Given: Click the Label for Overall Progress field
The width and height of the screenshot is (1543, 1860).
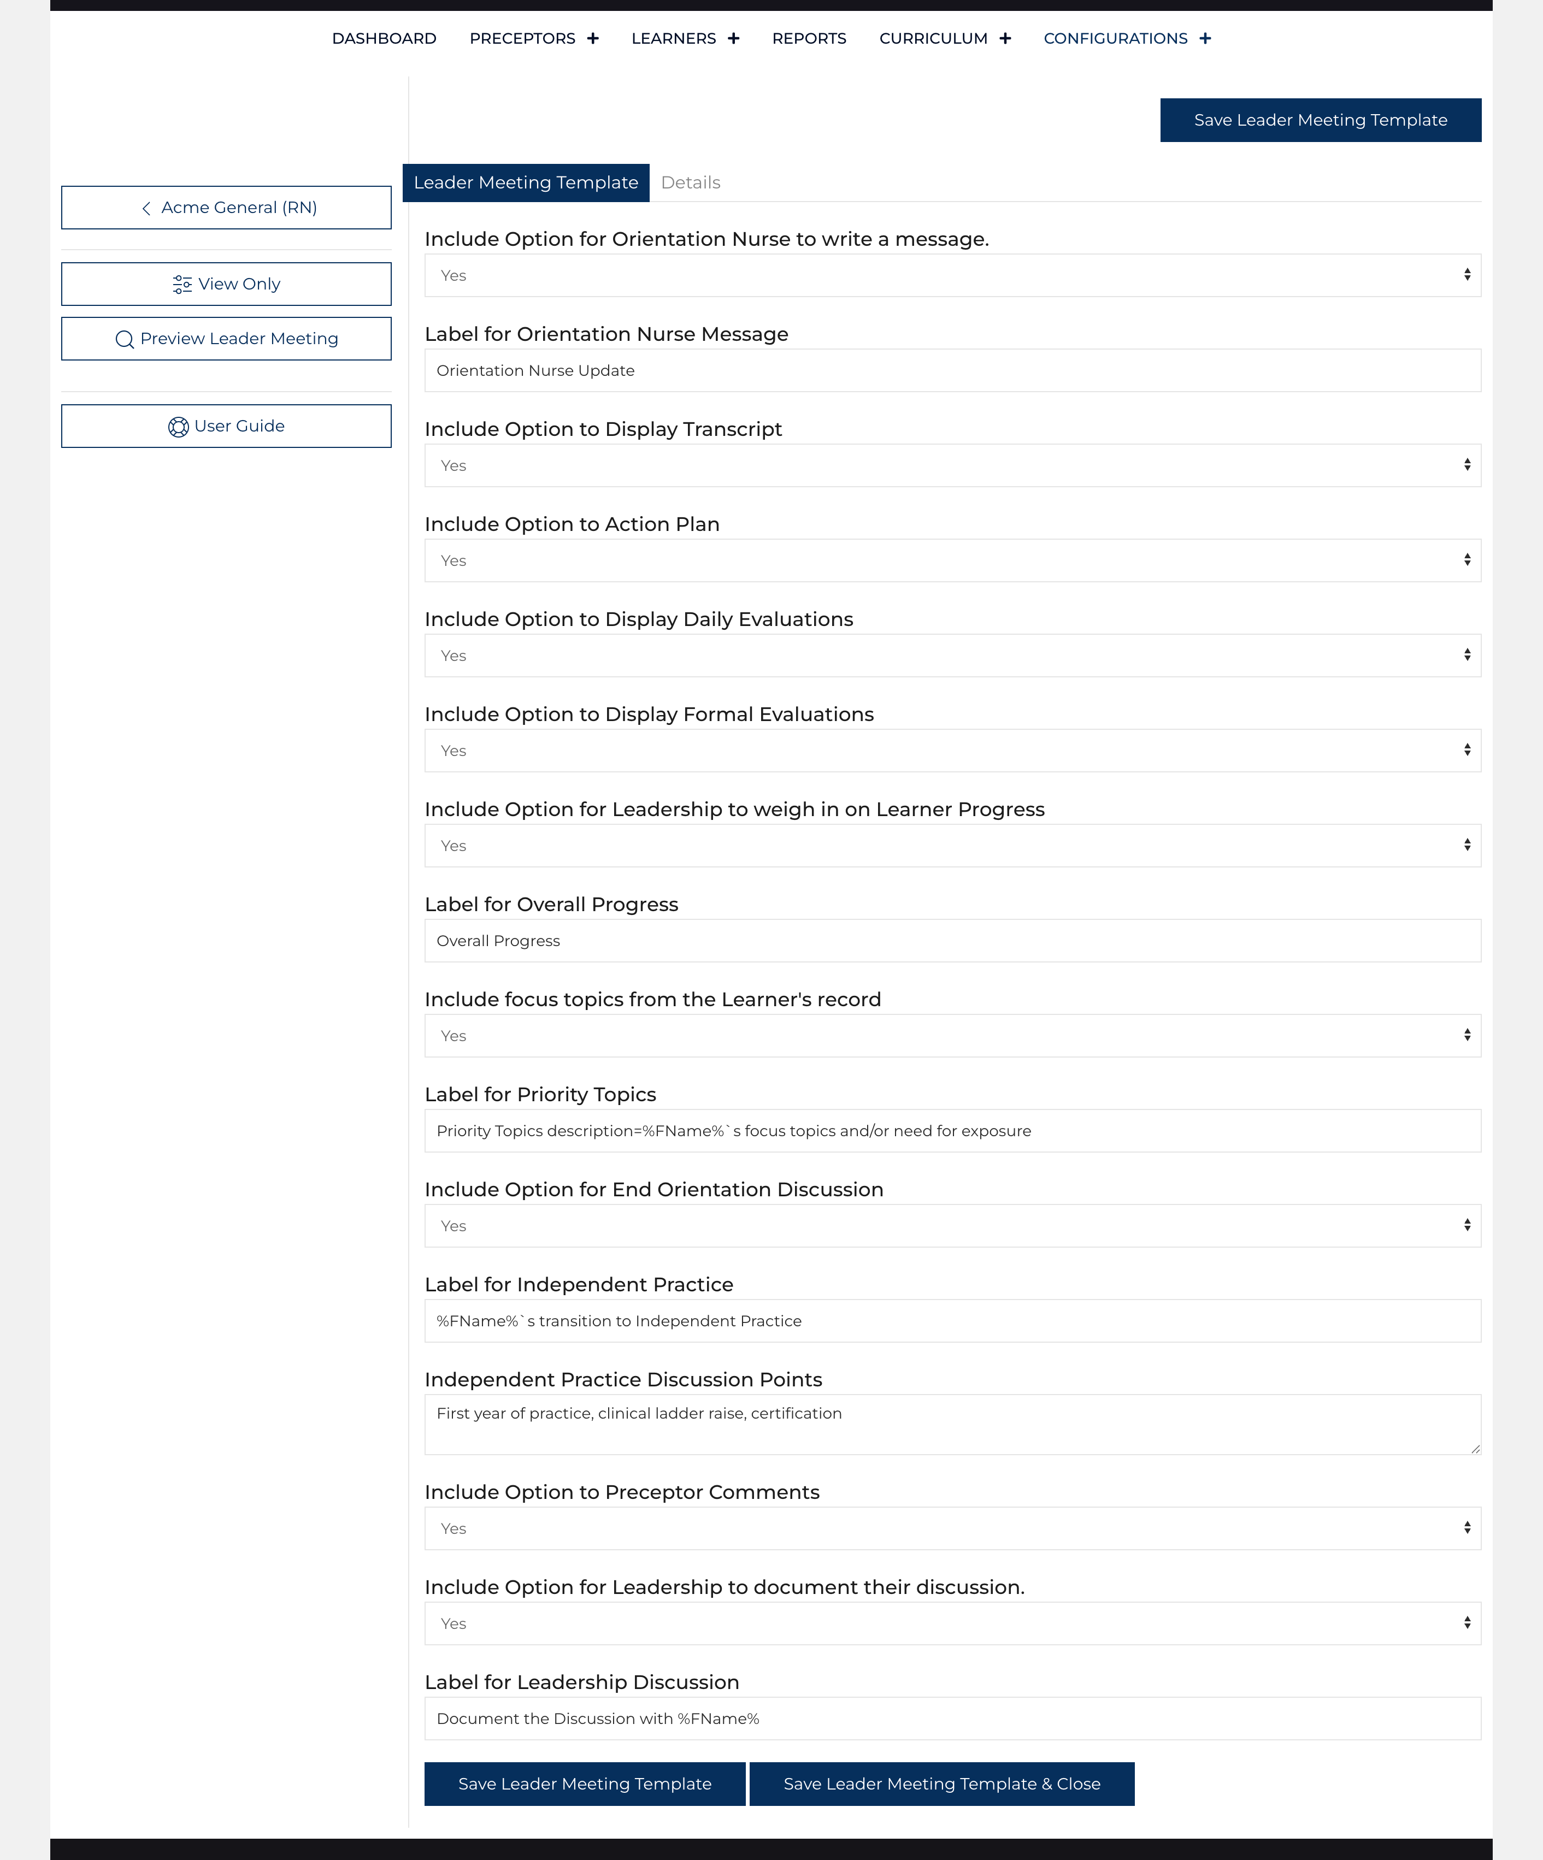Looking at the screenshot, I should 951,941.
